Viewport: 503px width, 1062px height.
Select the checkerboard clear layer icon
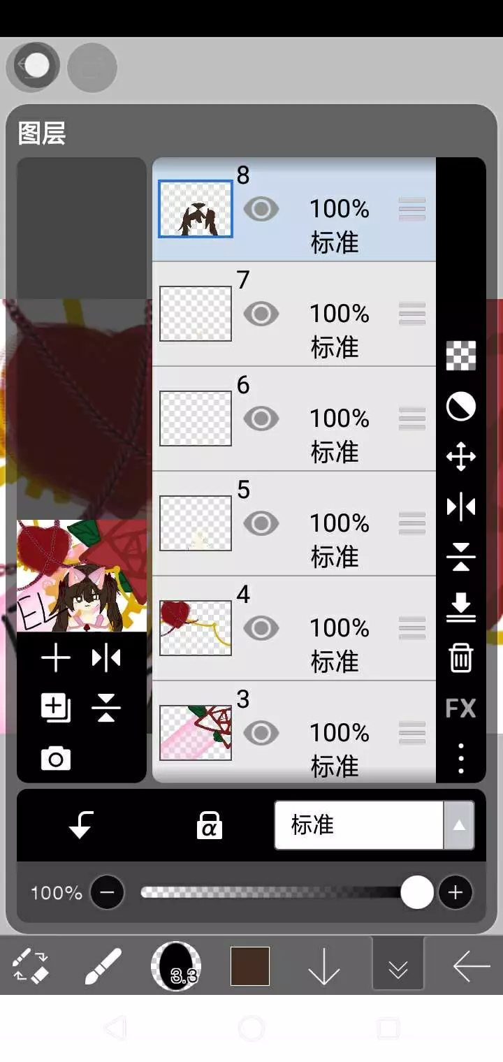(x=461, y=356)
